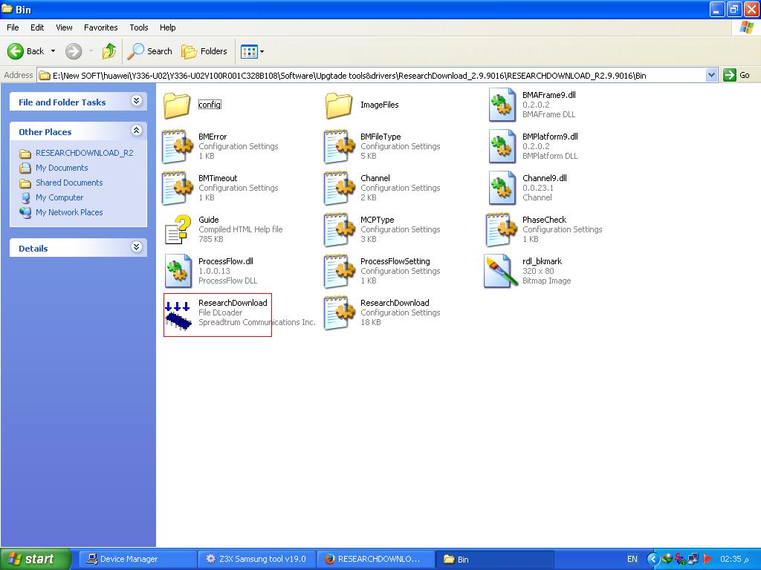This screenshot has height=570, width=761.
Task: Expand hidden tray icons arrow
Action: [652, 559]
